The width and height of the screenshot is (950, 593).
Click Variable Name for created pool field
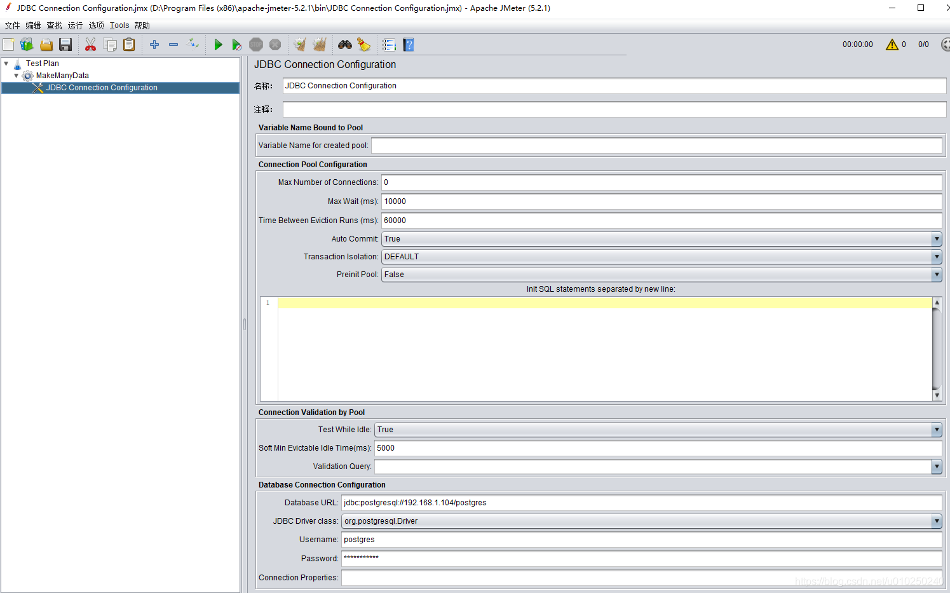[x=656, y=146]
